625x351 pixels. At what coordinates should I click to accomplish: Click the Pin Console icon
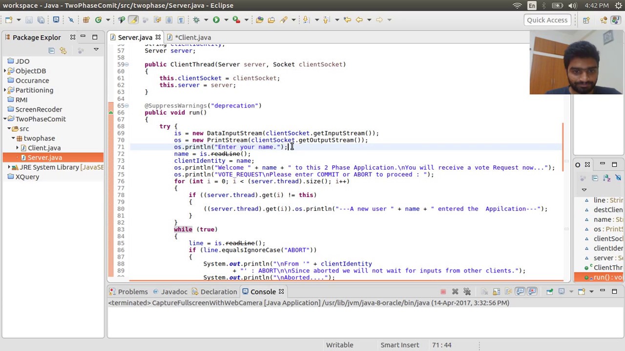point(549,292)
